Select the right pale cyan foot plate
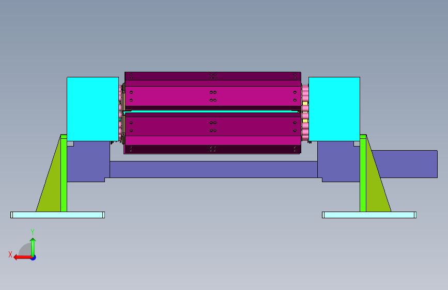This screenshot has width=448, height=290. pos(369,215)
